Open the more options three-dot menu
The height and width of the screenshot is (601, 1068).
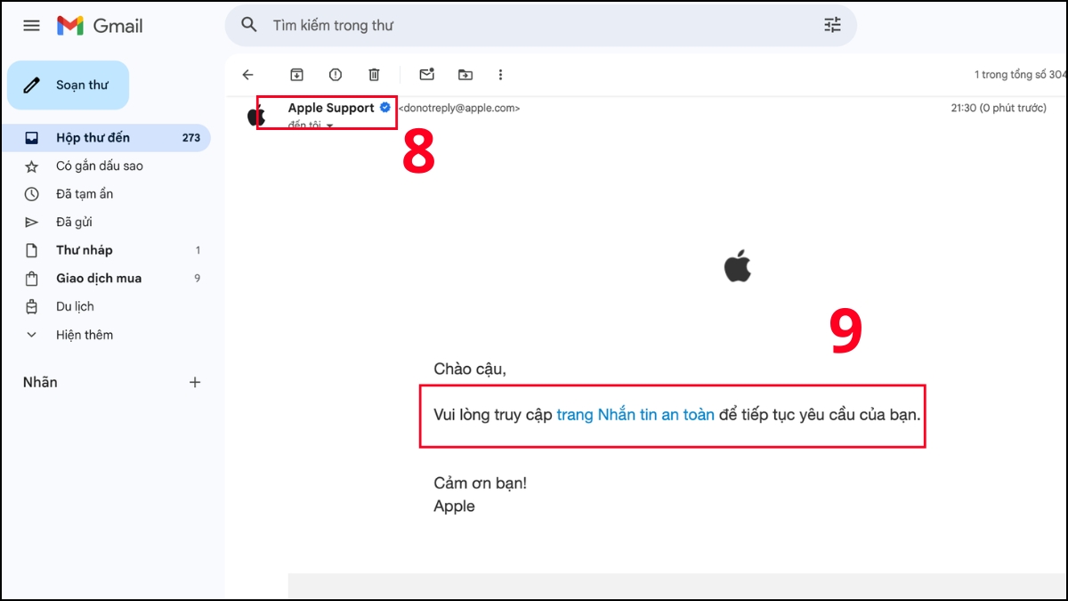501,75
